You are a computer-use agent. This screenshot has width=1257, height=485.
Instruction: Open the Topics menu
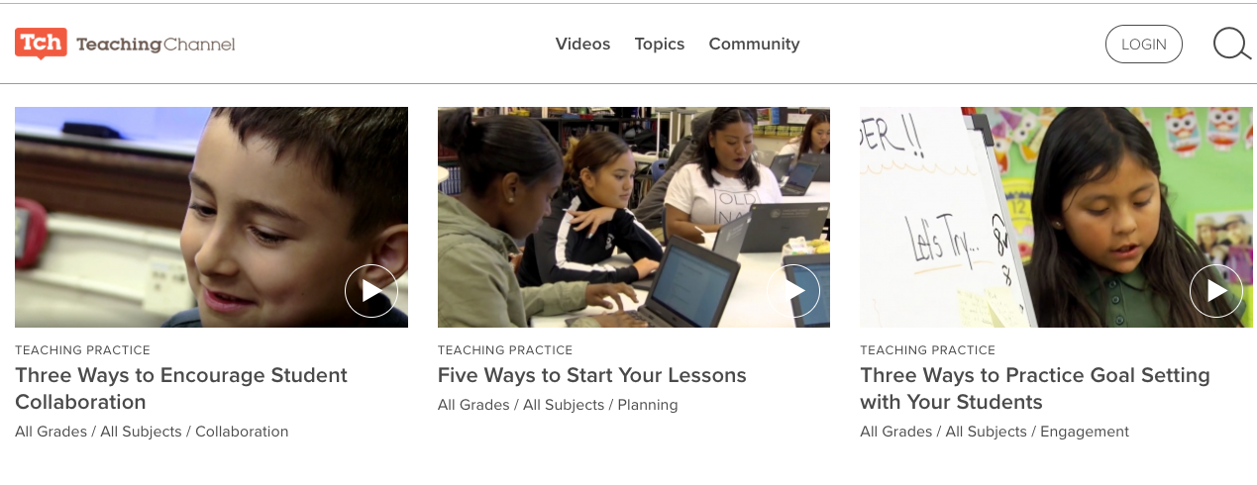coord(660,44)
